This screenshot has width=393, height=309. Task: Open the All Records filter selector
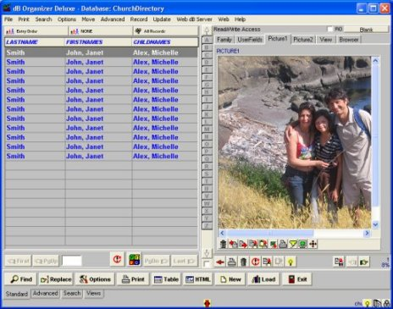[x=165, y=31]
